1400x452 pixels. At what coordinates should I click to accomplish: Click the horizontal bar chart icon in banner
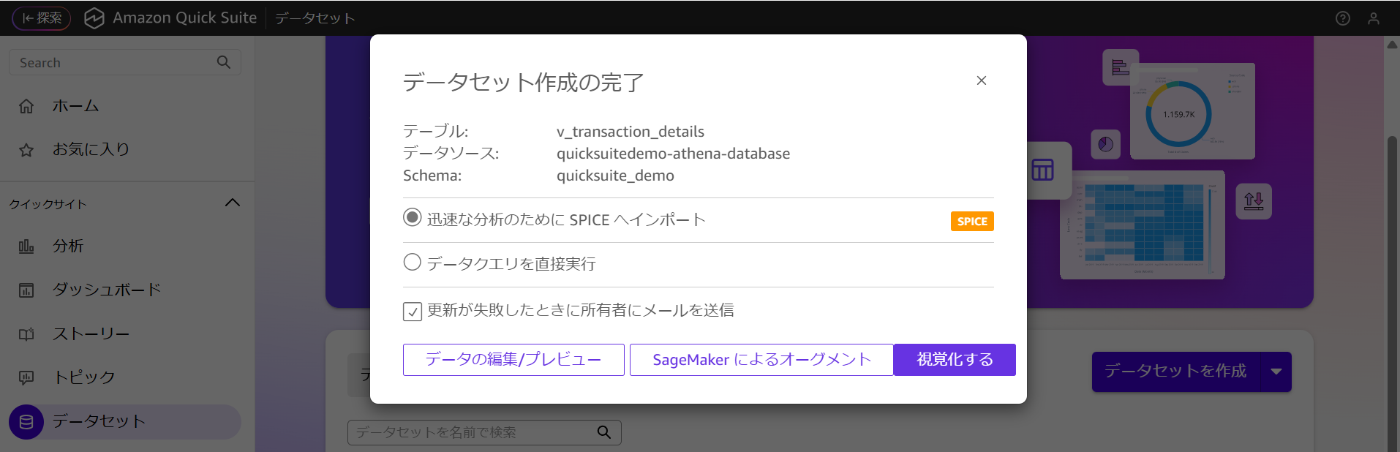tap(1120, 67)
